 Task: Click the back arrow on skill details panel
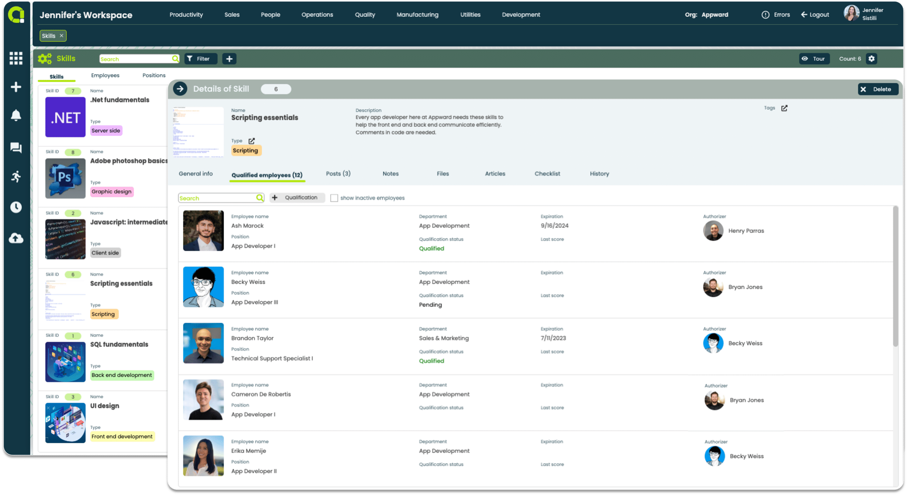click(x=181, y=89)
